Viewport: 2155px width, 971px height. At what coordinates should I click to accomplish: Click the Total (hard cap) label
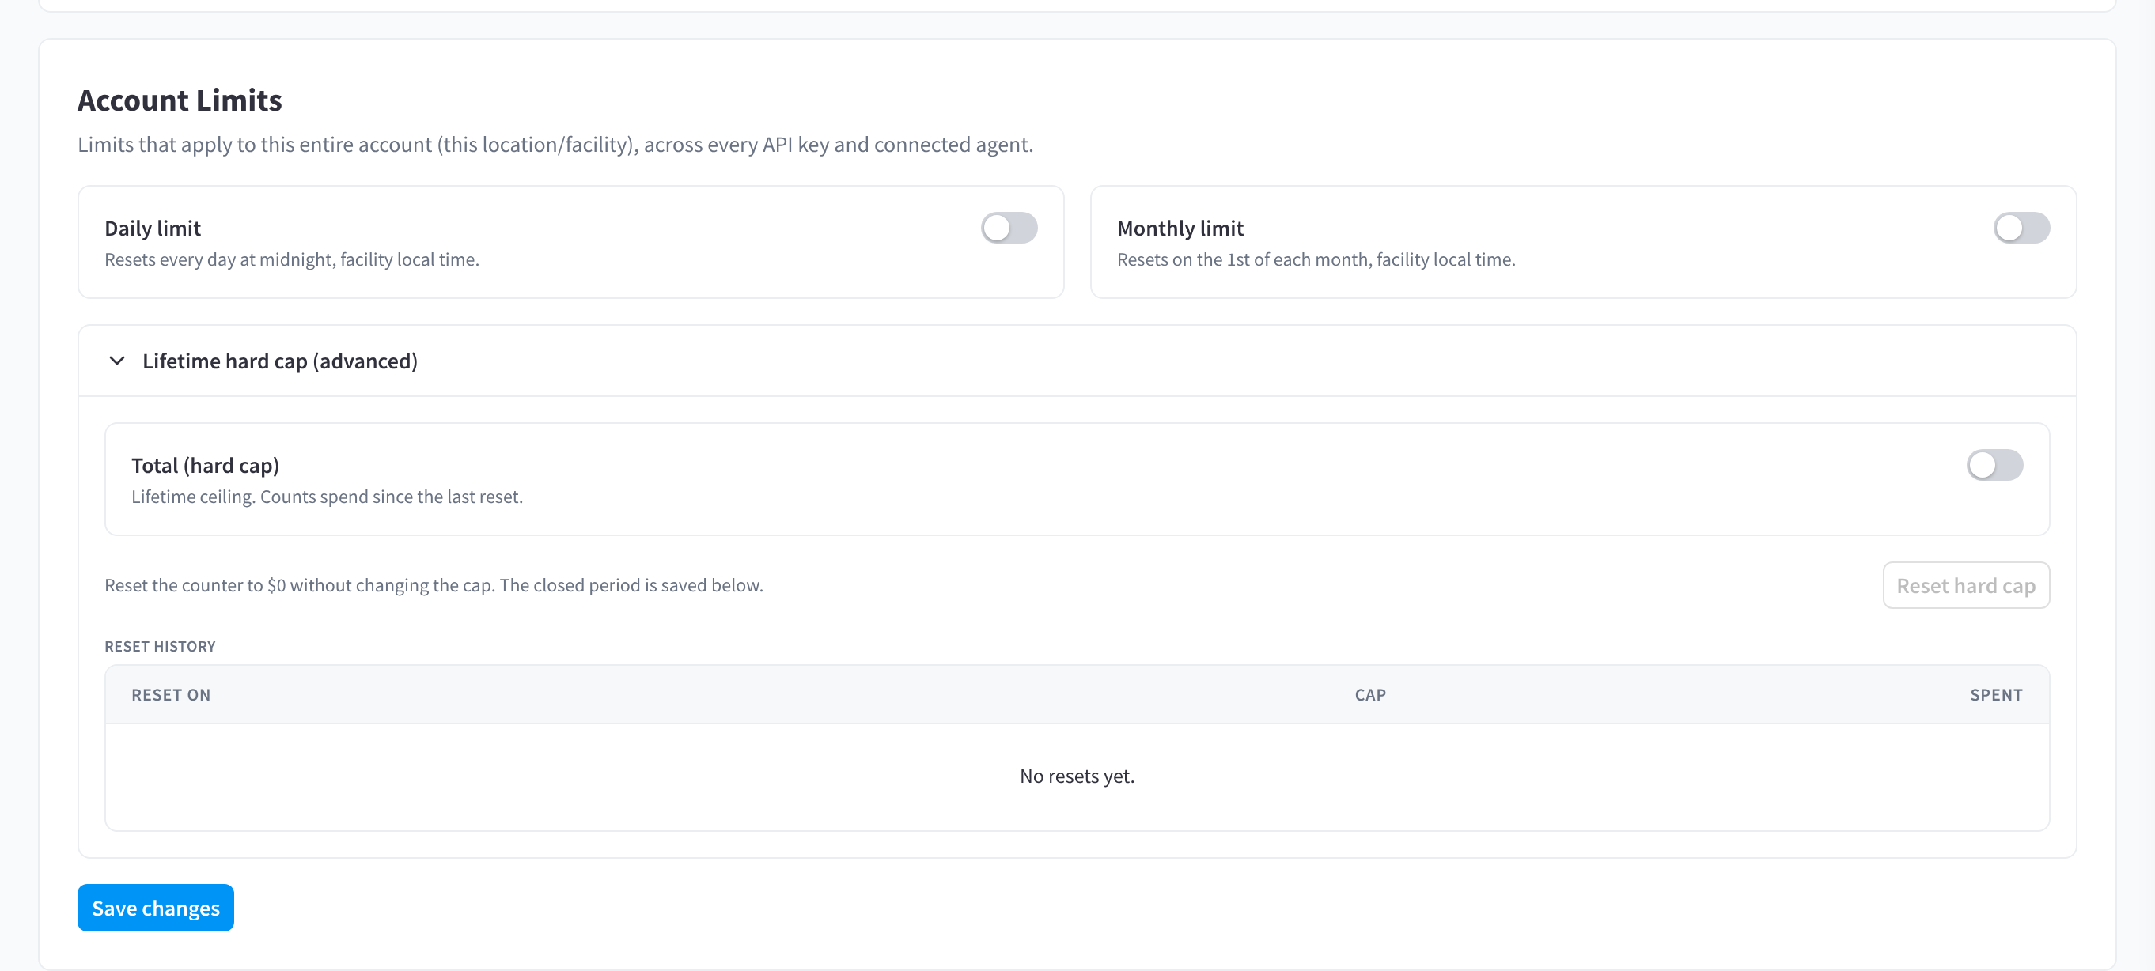(x=205, y=466)
